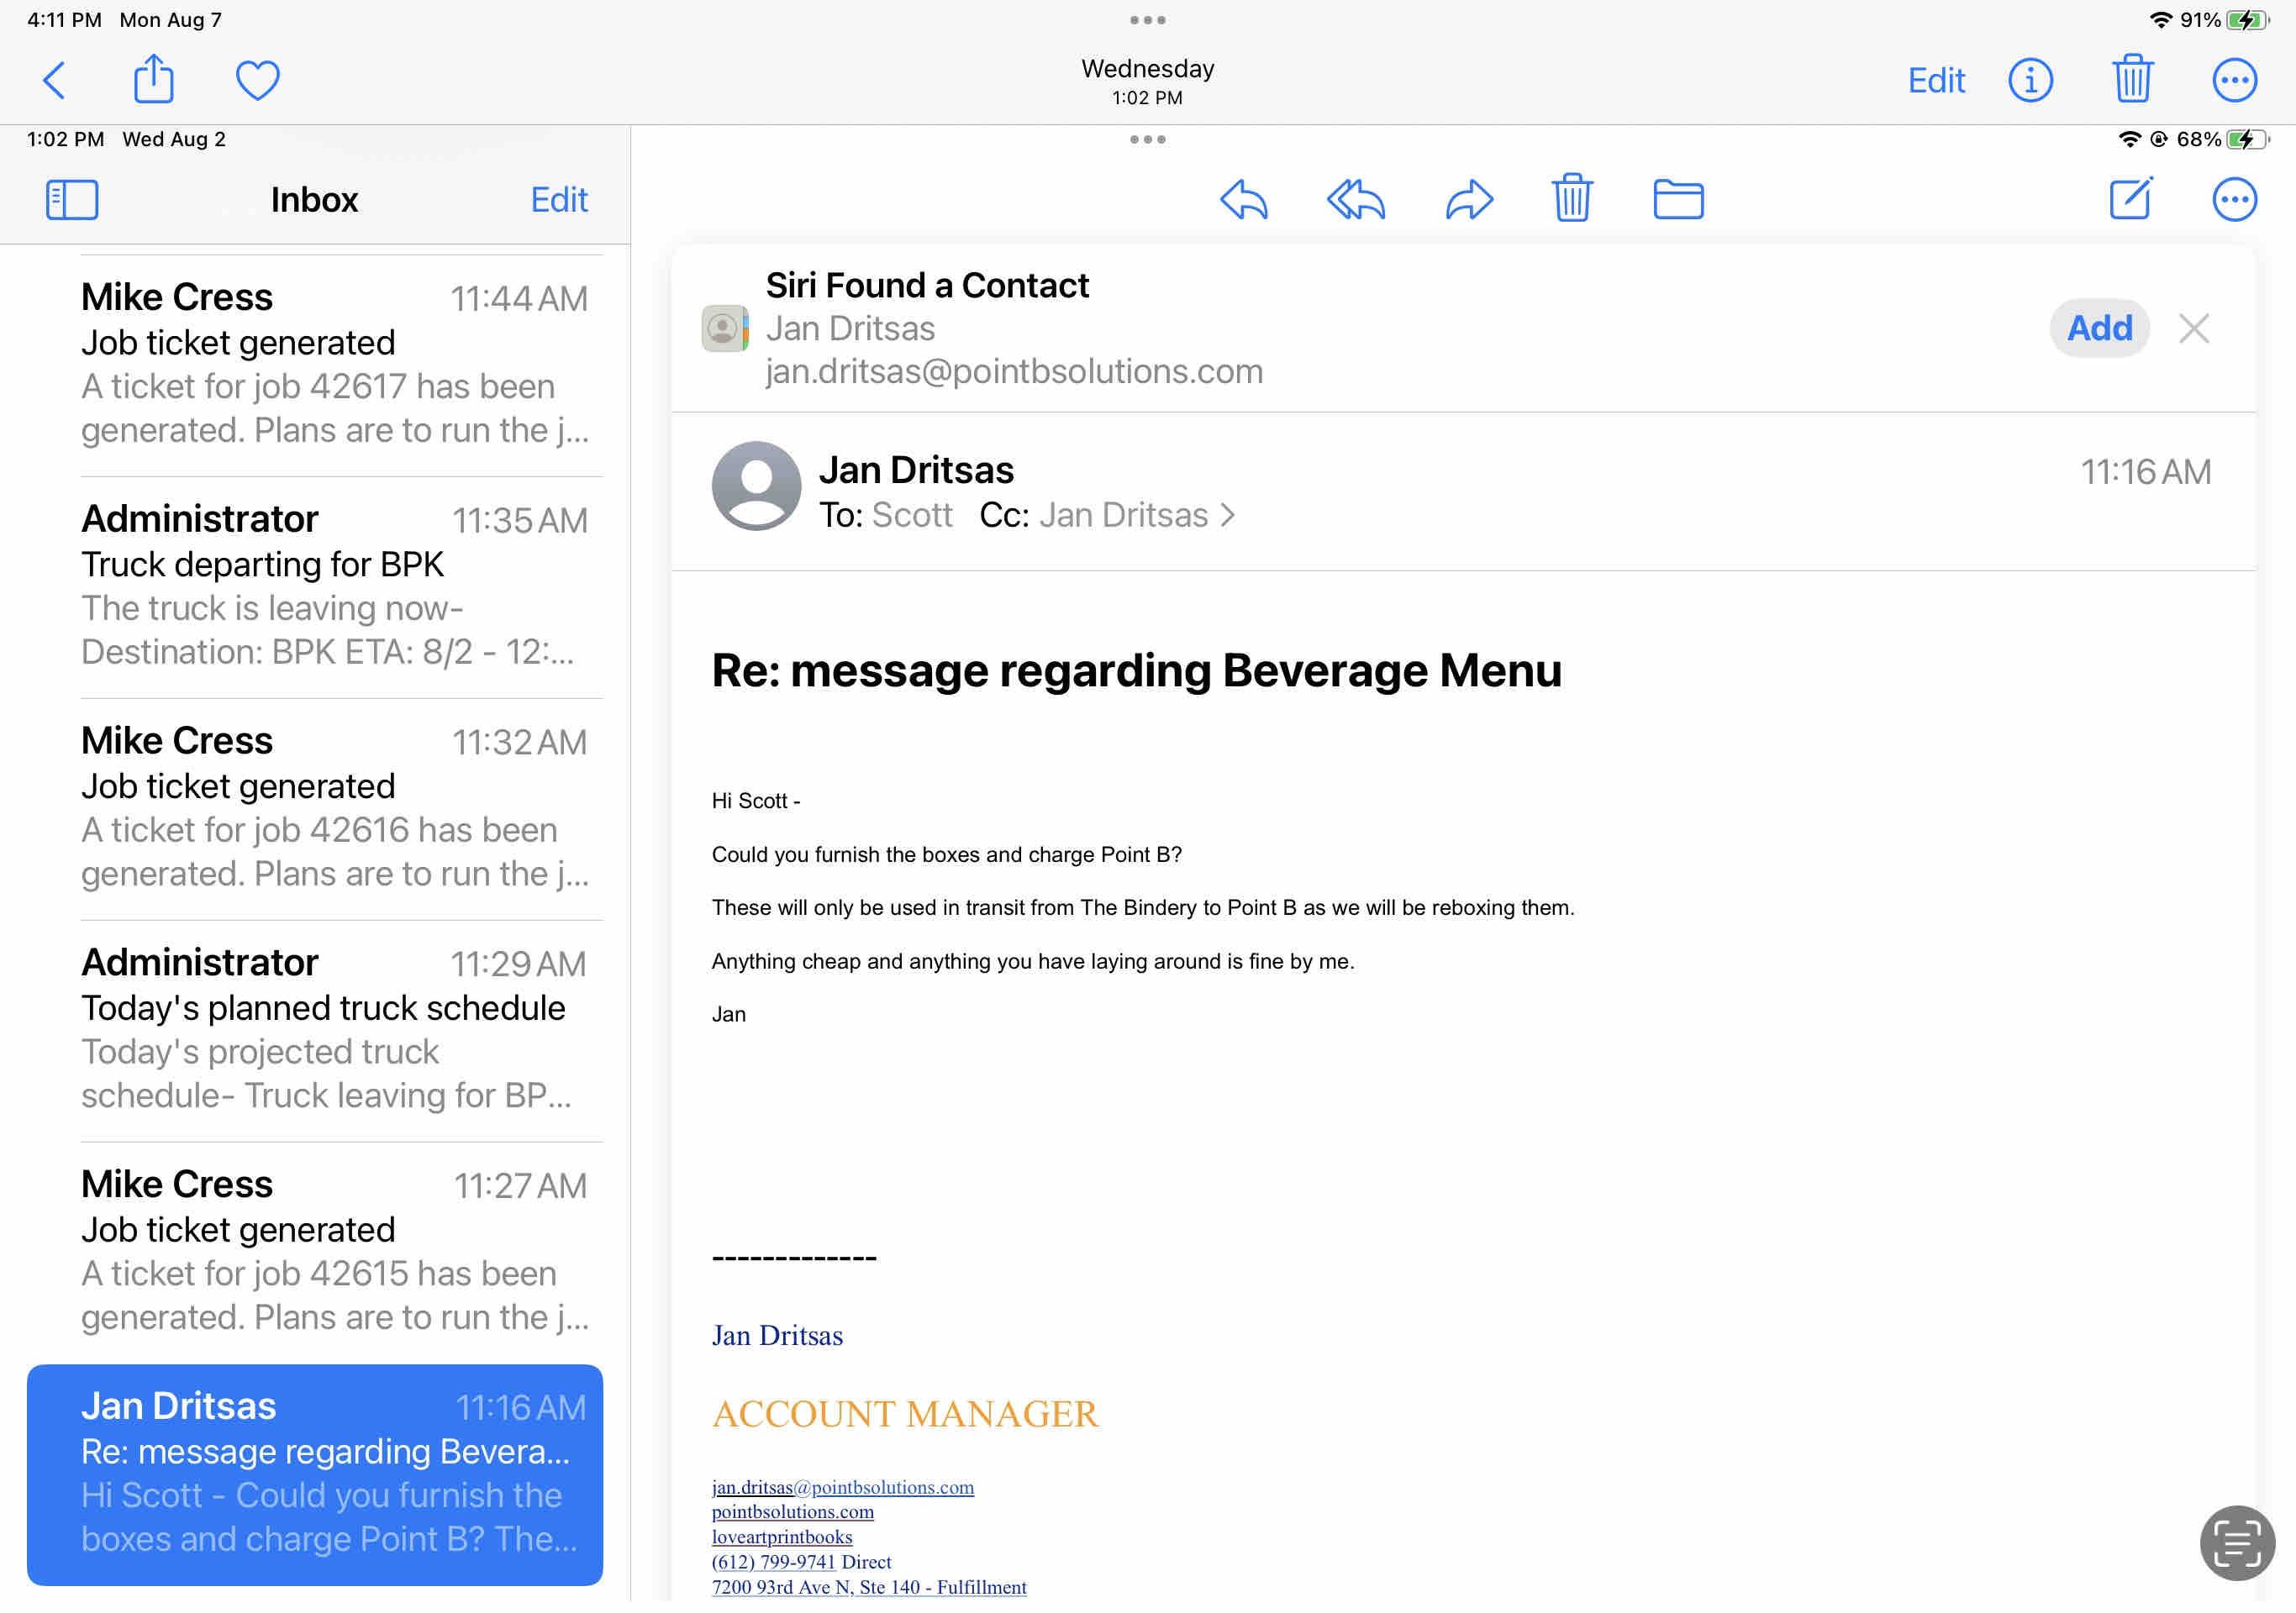Delete the photo with top trash icon
2296x1613 pixels.
2132,80
